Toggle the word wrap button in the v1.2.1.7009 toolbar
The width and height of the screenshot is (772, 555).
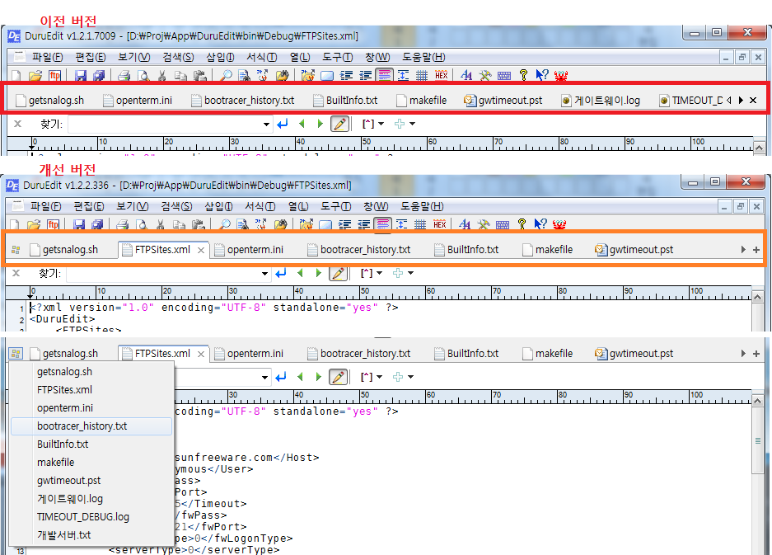click(x=384, y=75)
